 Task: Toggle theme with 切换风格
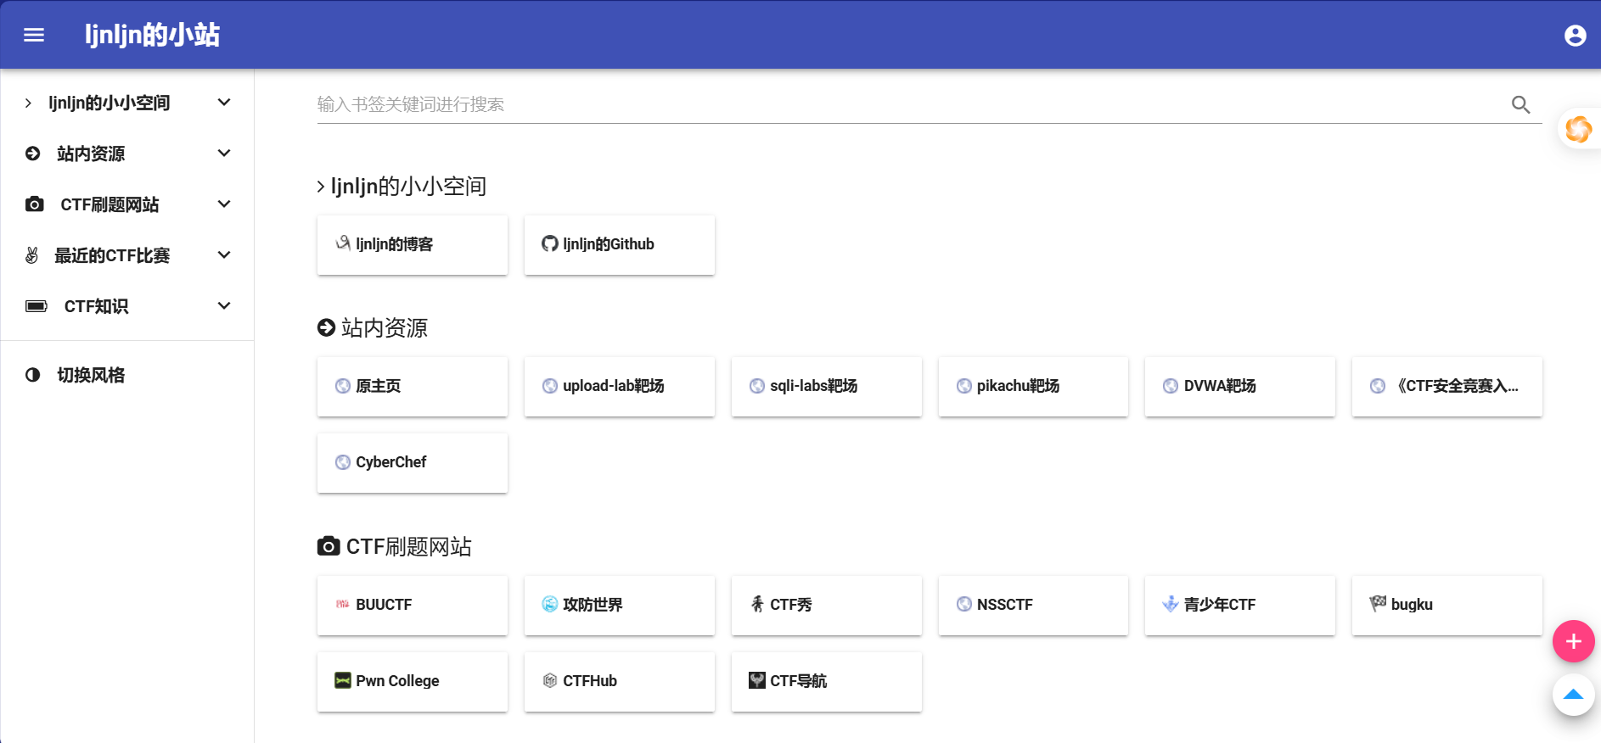(127, 375)
